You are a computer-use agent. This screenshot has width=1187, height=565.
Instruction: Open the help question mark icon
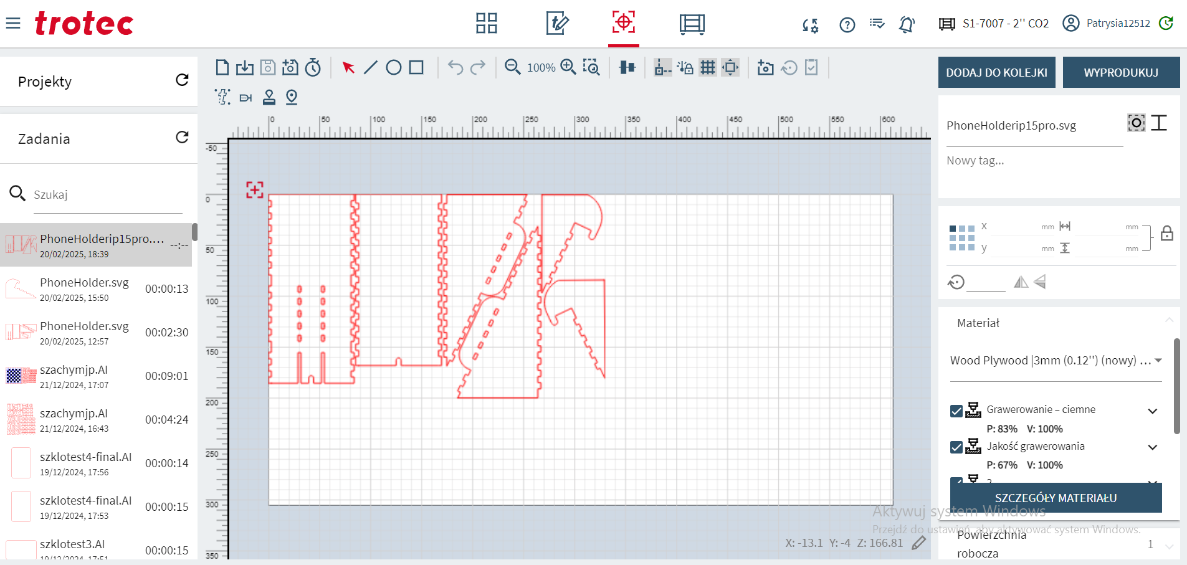pyautogui.click(x=847, y=25)
